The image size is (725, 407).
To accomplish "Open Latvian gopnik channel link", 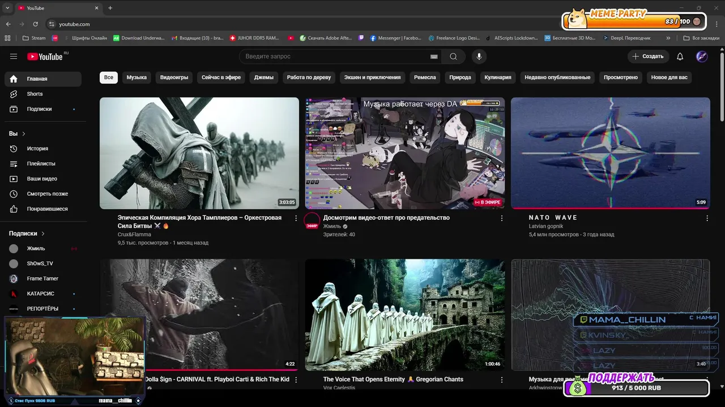I will click(546, 226).
